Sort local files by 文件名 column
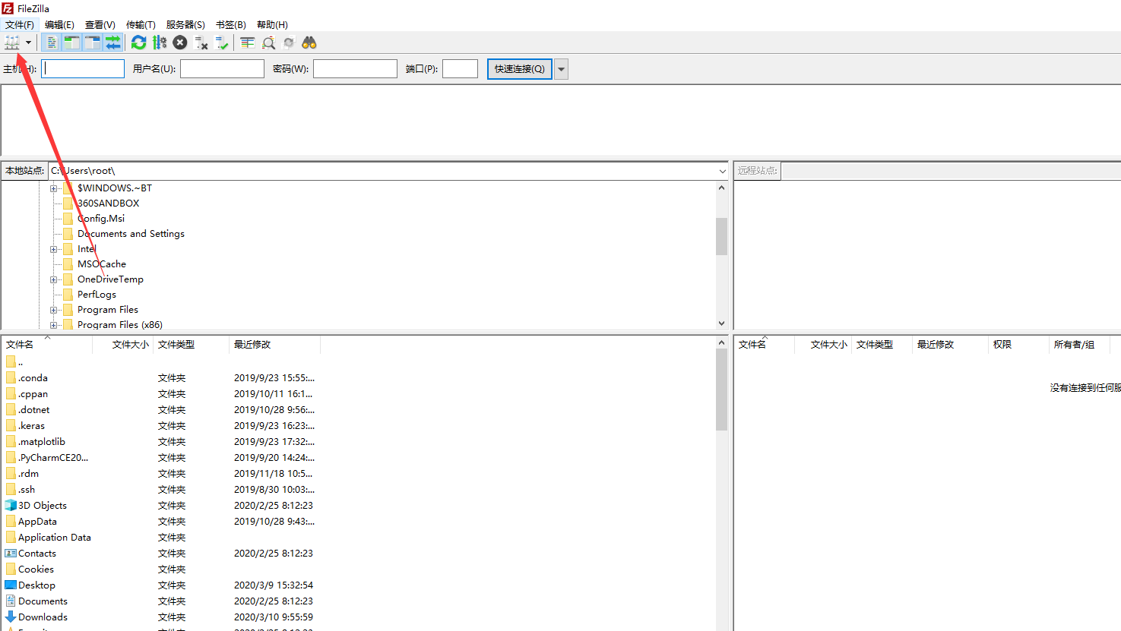1121x631 pixels. [x=46, y=345]
